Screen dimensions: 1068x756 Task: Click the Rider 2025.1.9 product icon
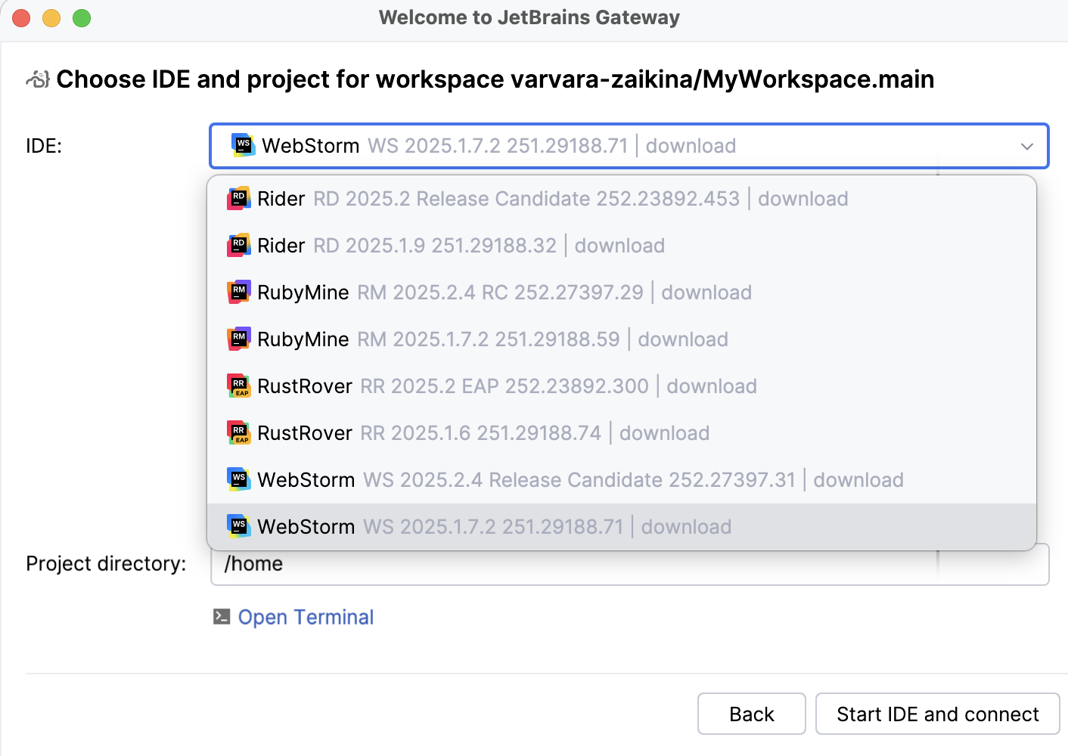pos(239,245)
